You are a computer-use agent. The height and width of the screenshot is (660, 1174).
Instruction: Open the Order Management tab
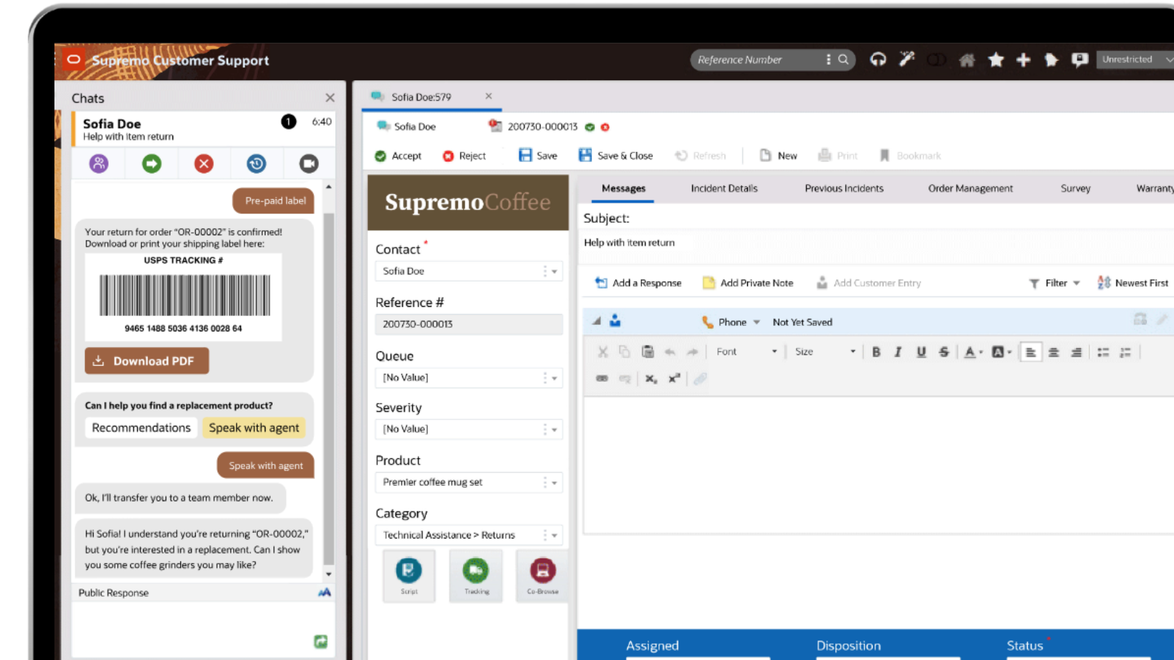click(970, 188)
